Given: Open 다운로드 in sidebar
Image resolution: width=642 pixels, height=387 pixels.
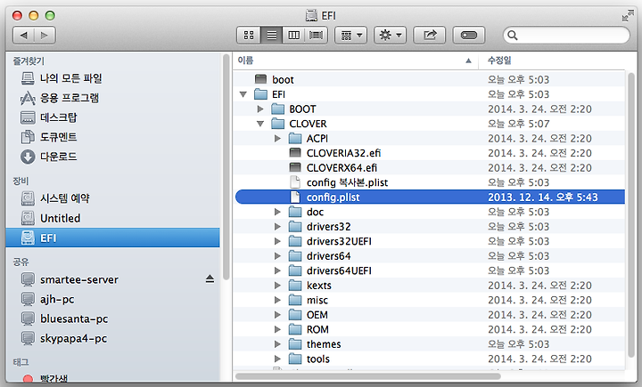Looking at the screenshot, I should coord(112,157).
